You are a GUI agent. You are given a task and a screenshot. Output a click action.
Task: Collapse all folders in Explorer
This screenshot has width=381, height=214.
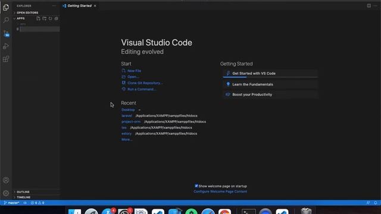click(57, 18)
